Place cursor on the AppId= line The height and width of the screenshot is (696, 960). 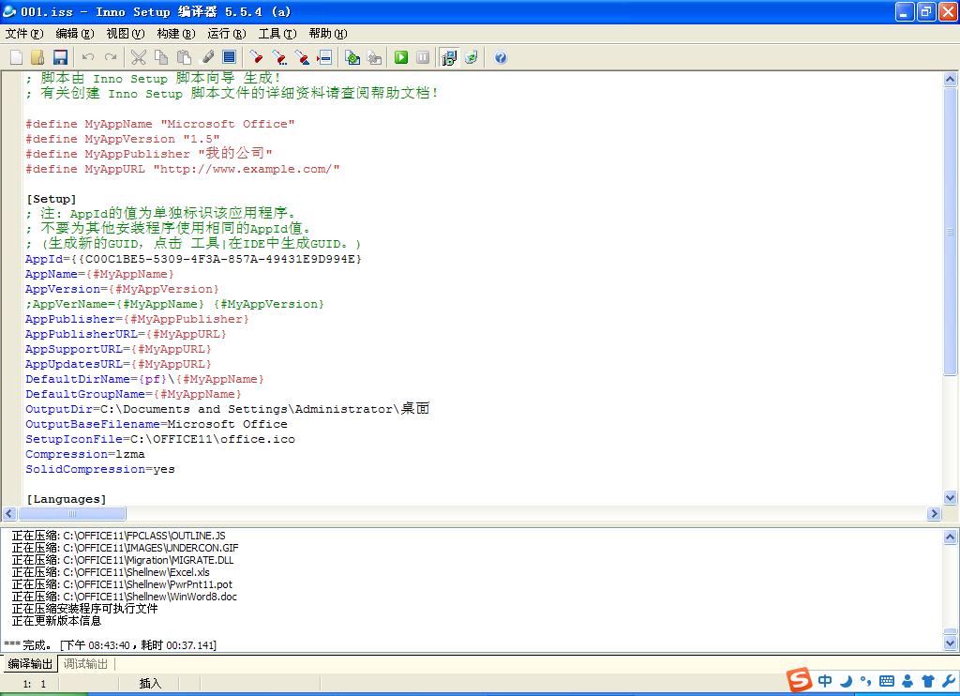(x=193, y=259)
